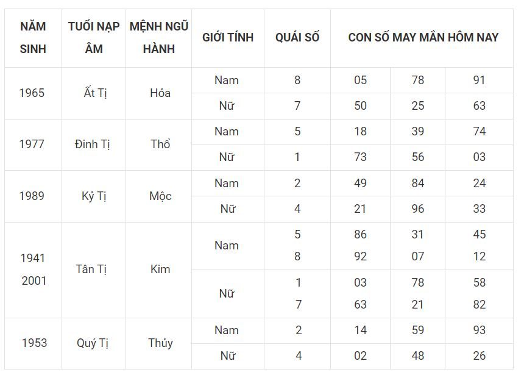The height and width of the screenshot is (375, 524).
Task: Click the birth year 1977 cell
Action: click(x=32, y=145)
